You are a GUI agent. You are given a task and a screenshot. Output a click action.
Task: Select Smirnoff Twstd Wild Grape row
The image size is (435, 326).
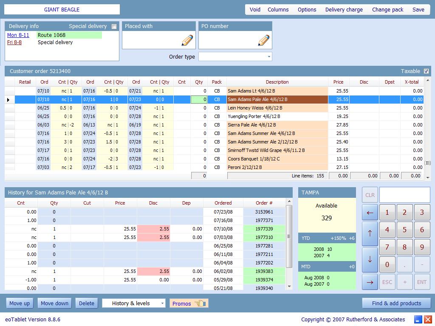[x=214, y=150]
